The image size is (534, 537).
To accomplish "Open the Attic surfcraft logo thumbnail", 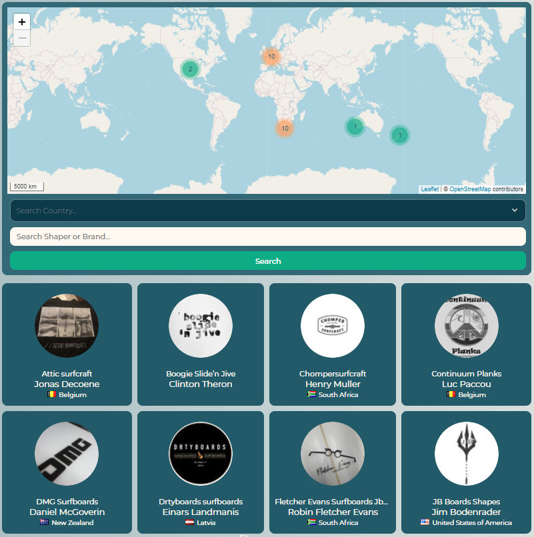I will click(67, 326).
